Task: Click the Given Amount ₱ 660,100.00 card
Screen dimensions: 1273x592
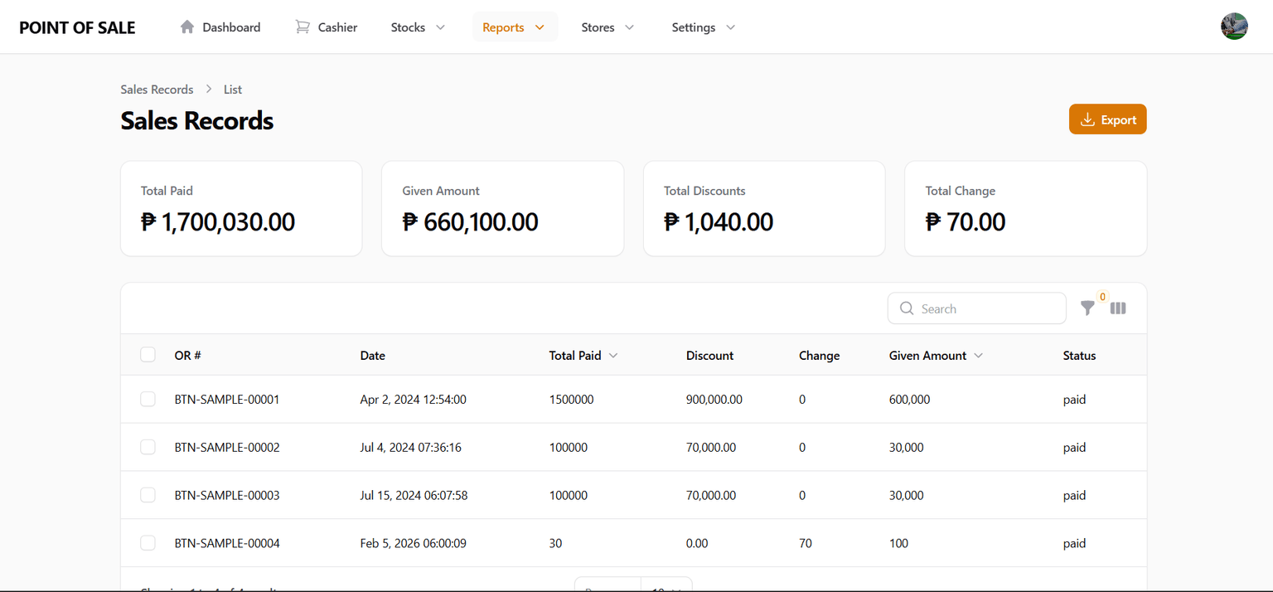Action: click(x=502, y=208)
